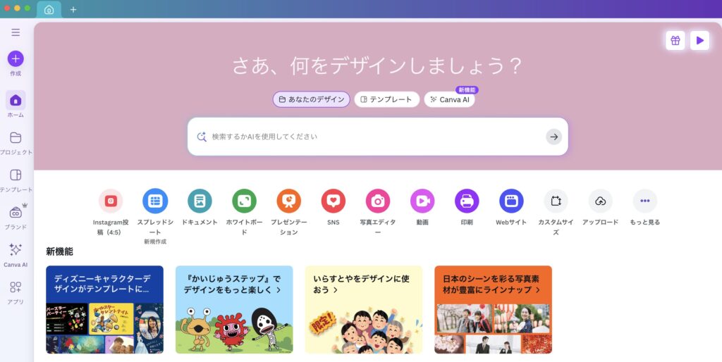Open the いらすとやをデザインに使おう card
Screen dimensions: 722x362
pyautogui.click(x=364, y=310)
